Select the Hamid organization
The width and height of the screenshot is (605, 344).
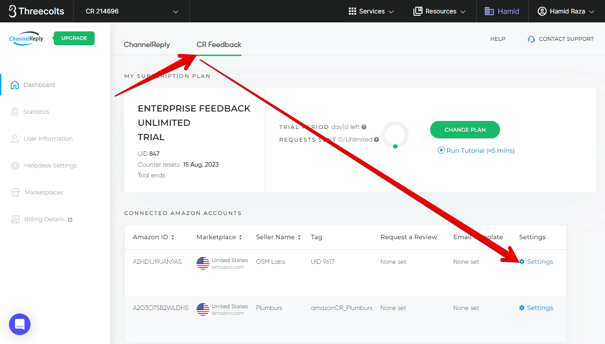tap(502, 11)
